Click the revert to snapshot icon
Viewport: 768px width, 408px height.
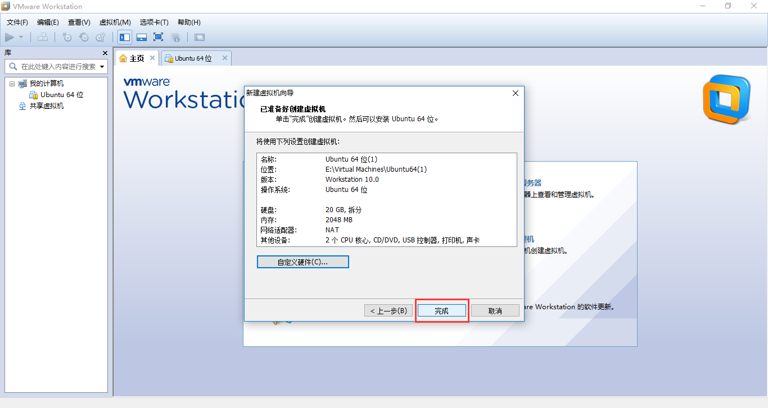pos(84,37)
